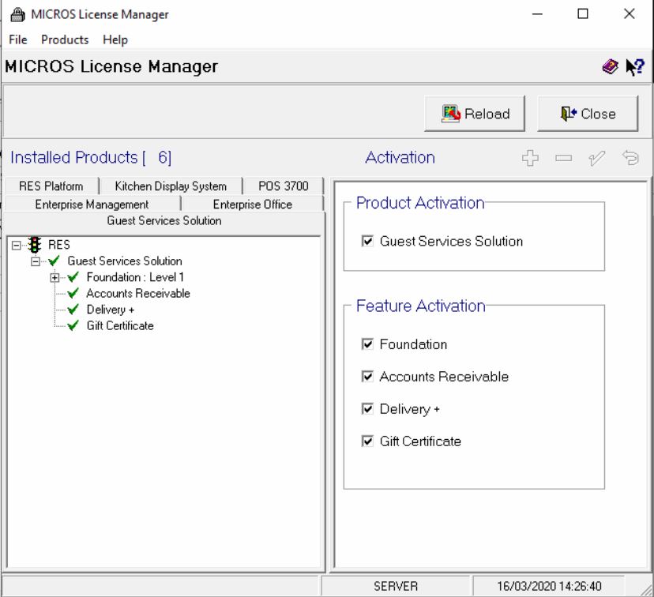Switch to the Enterprise Office tab

click(x=252, y=204)
